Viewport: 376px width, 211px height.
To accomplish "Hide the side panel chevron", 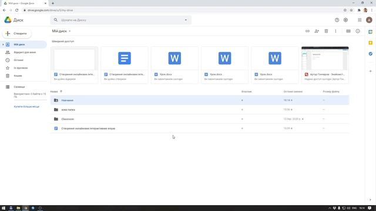I will [370, 200].
